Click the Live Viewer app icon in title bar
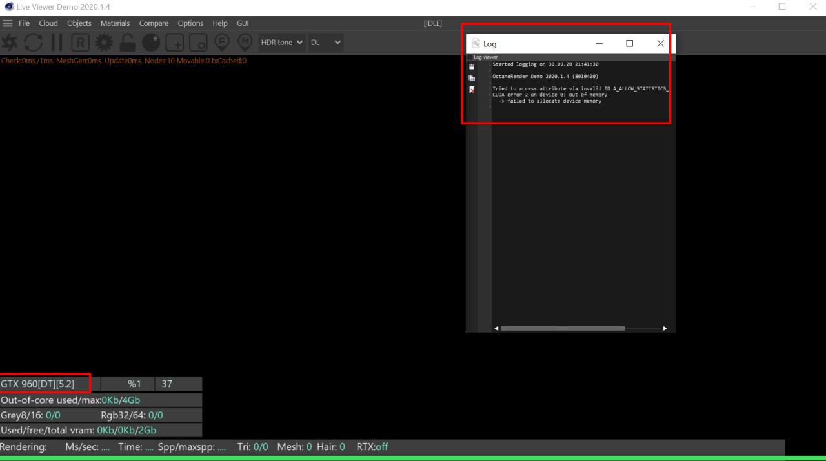The height and width of the screenshot is (461, 826). tap(8, 6)
